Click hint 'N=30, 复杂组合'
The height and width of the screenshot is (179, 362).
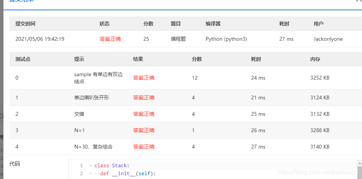point(93,147)
